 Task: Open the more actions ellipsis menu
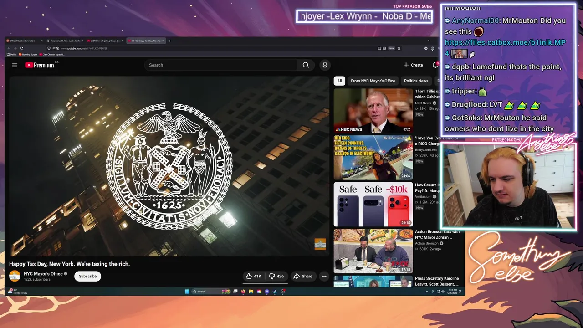[x=324, y=276]
